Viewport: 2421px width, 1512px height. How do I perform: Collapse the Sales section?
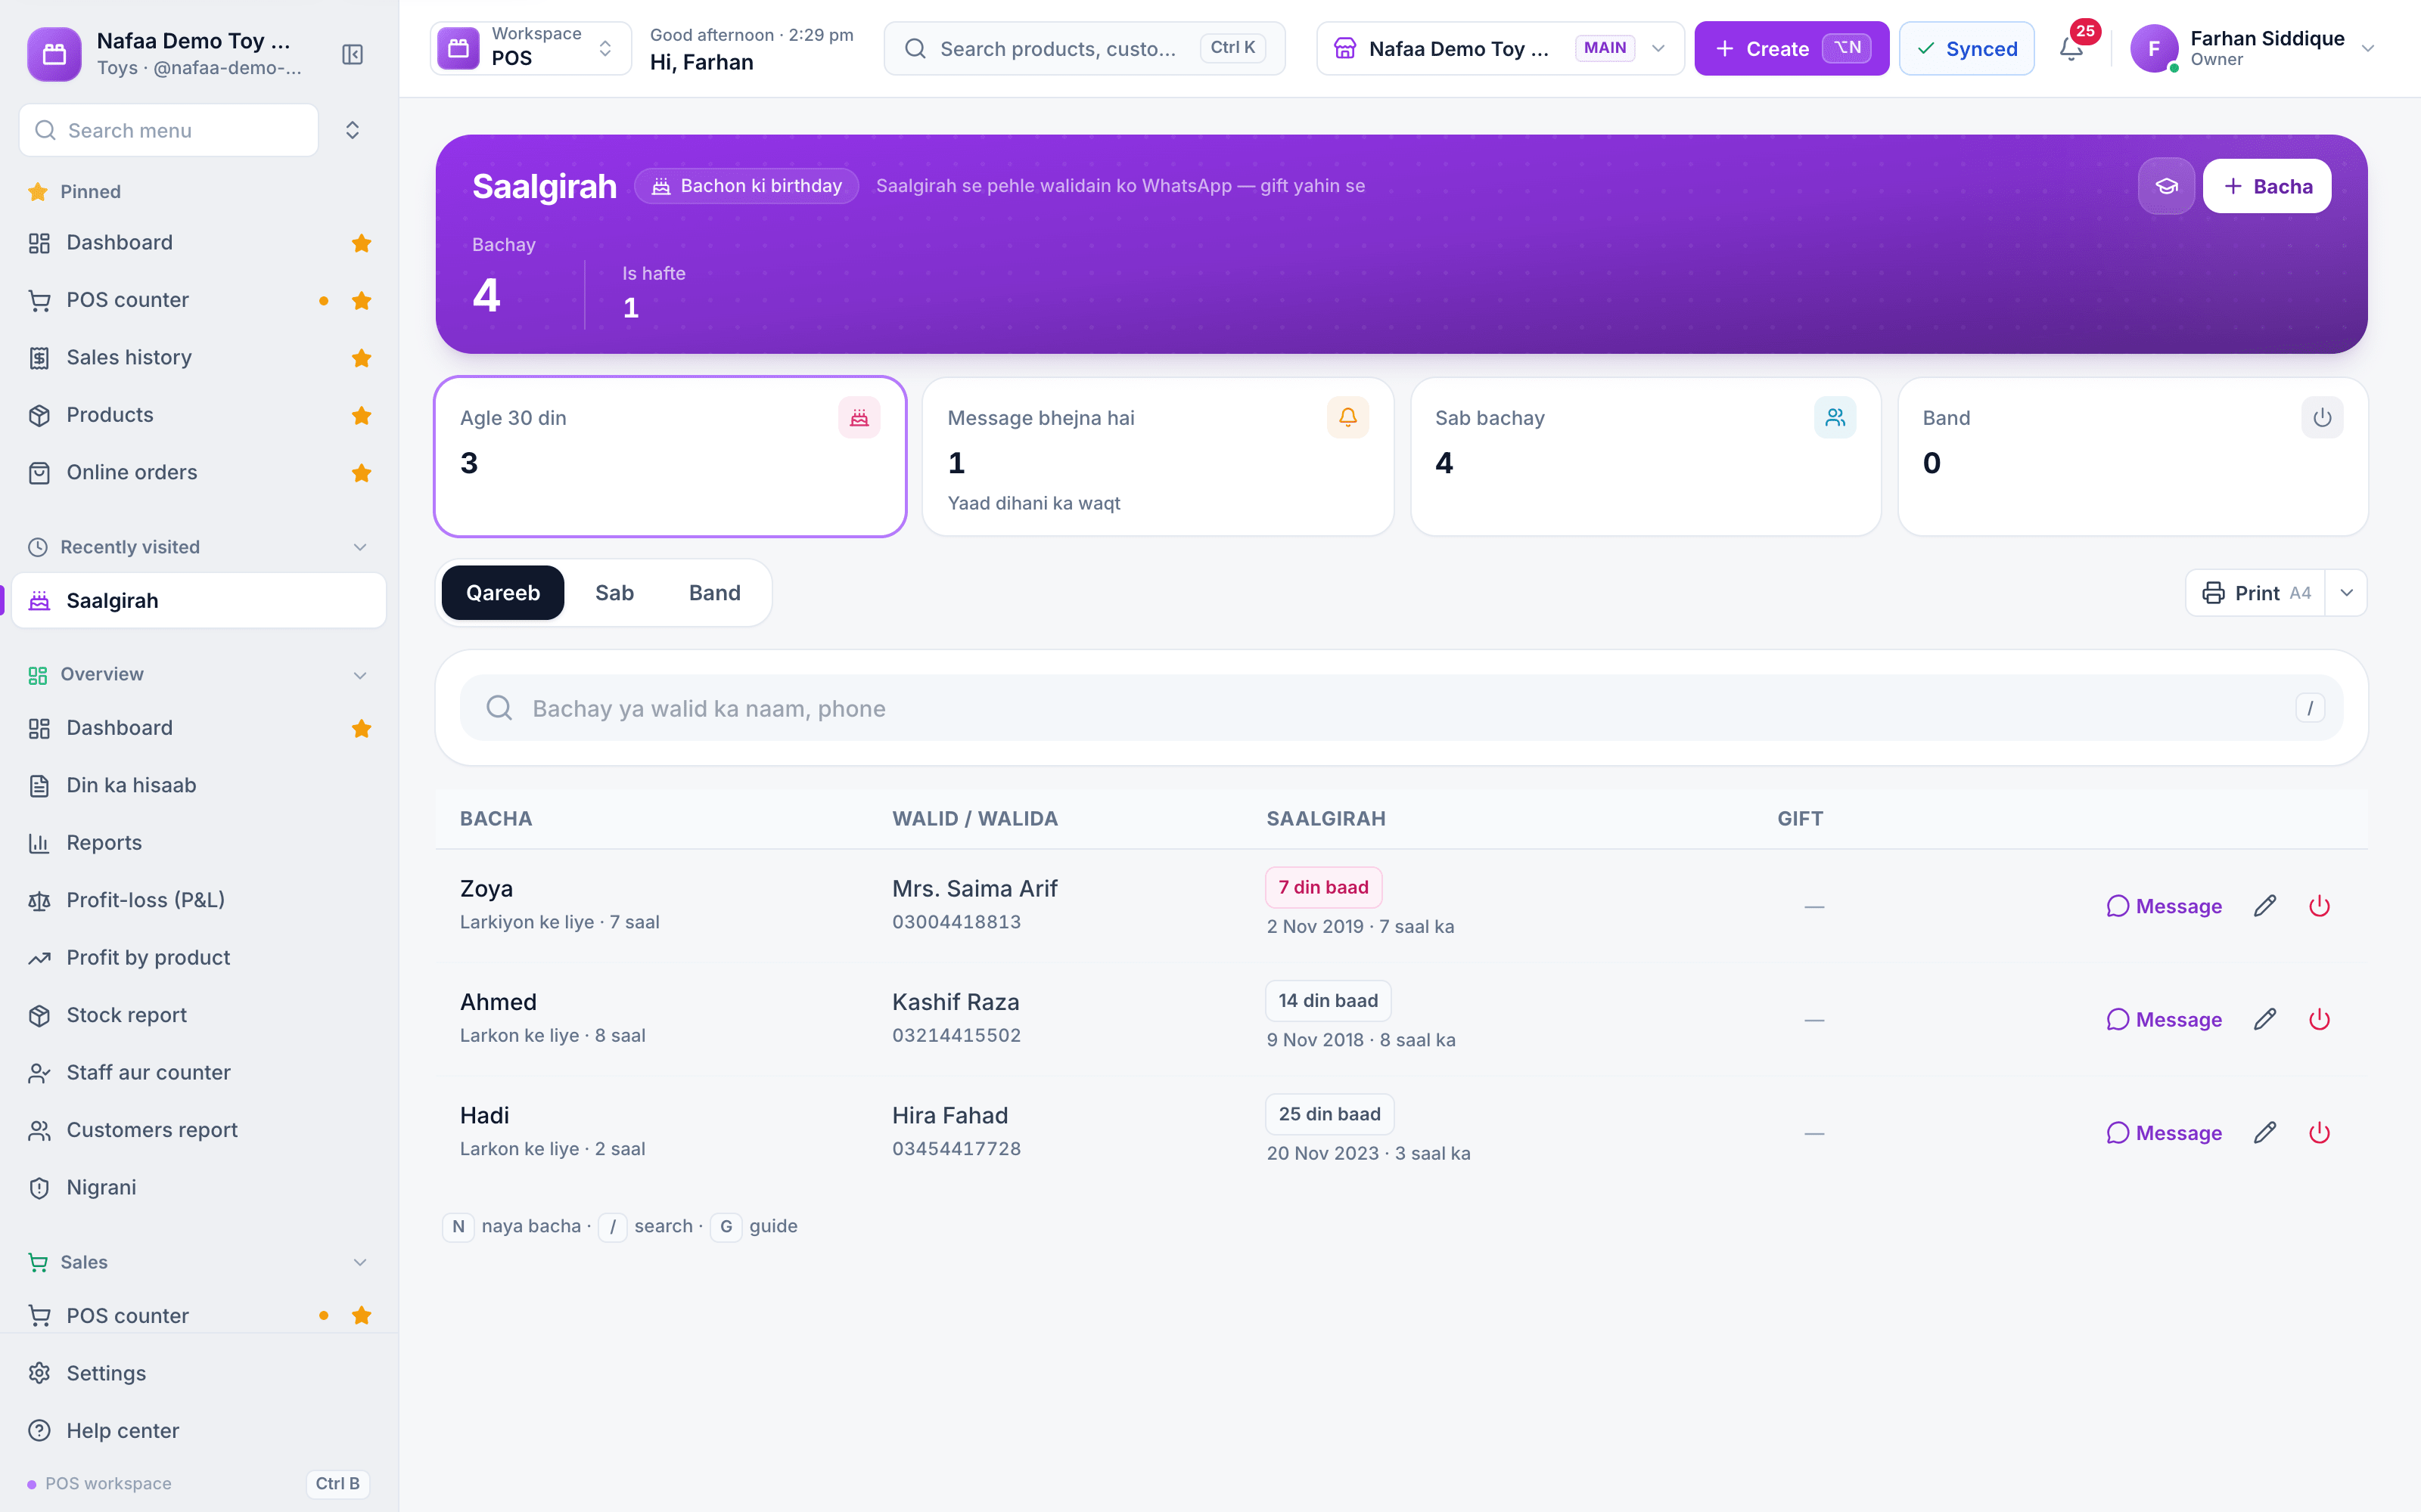pyautogui.click(x=360, y=1262)
